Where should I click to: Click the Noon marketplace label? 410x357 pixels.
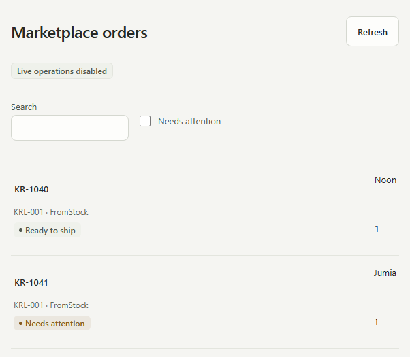385,180
